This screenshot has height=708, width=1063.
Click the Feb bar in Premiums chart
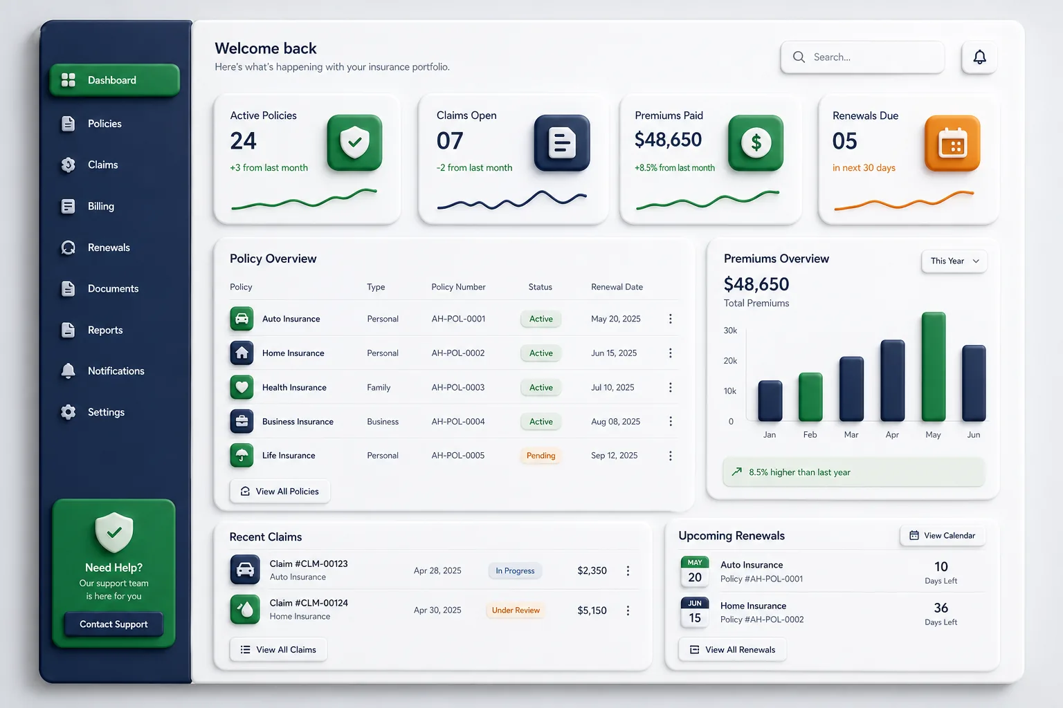click(810, 397)
